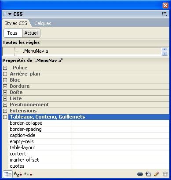Click the panel gripper handle
Image resolution: width=171 pixels, height=180 pixels.
(x=4, y=14)
